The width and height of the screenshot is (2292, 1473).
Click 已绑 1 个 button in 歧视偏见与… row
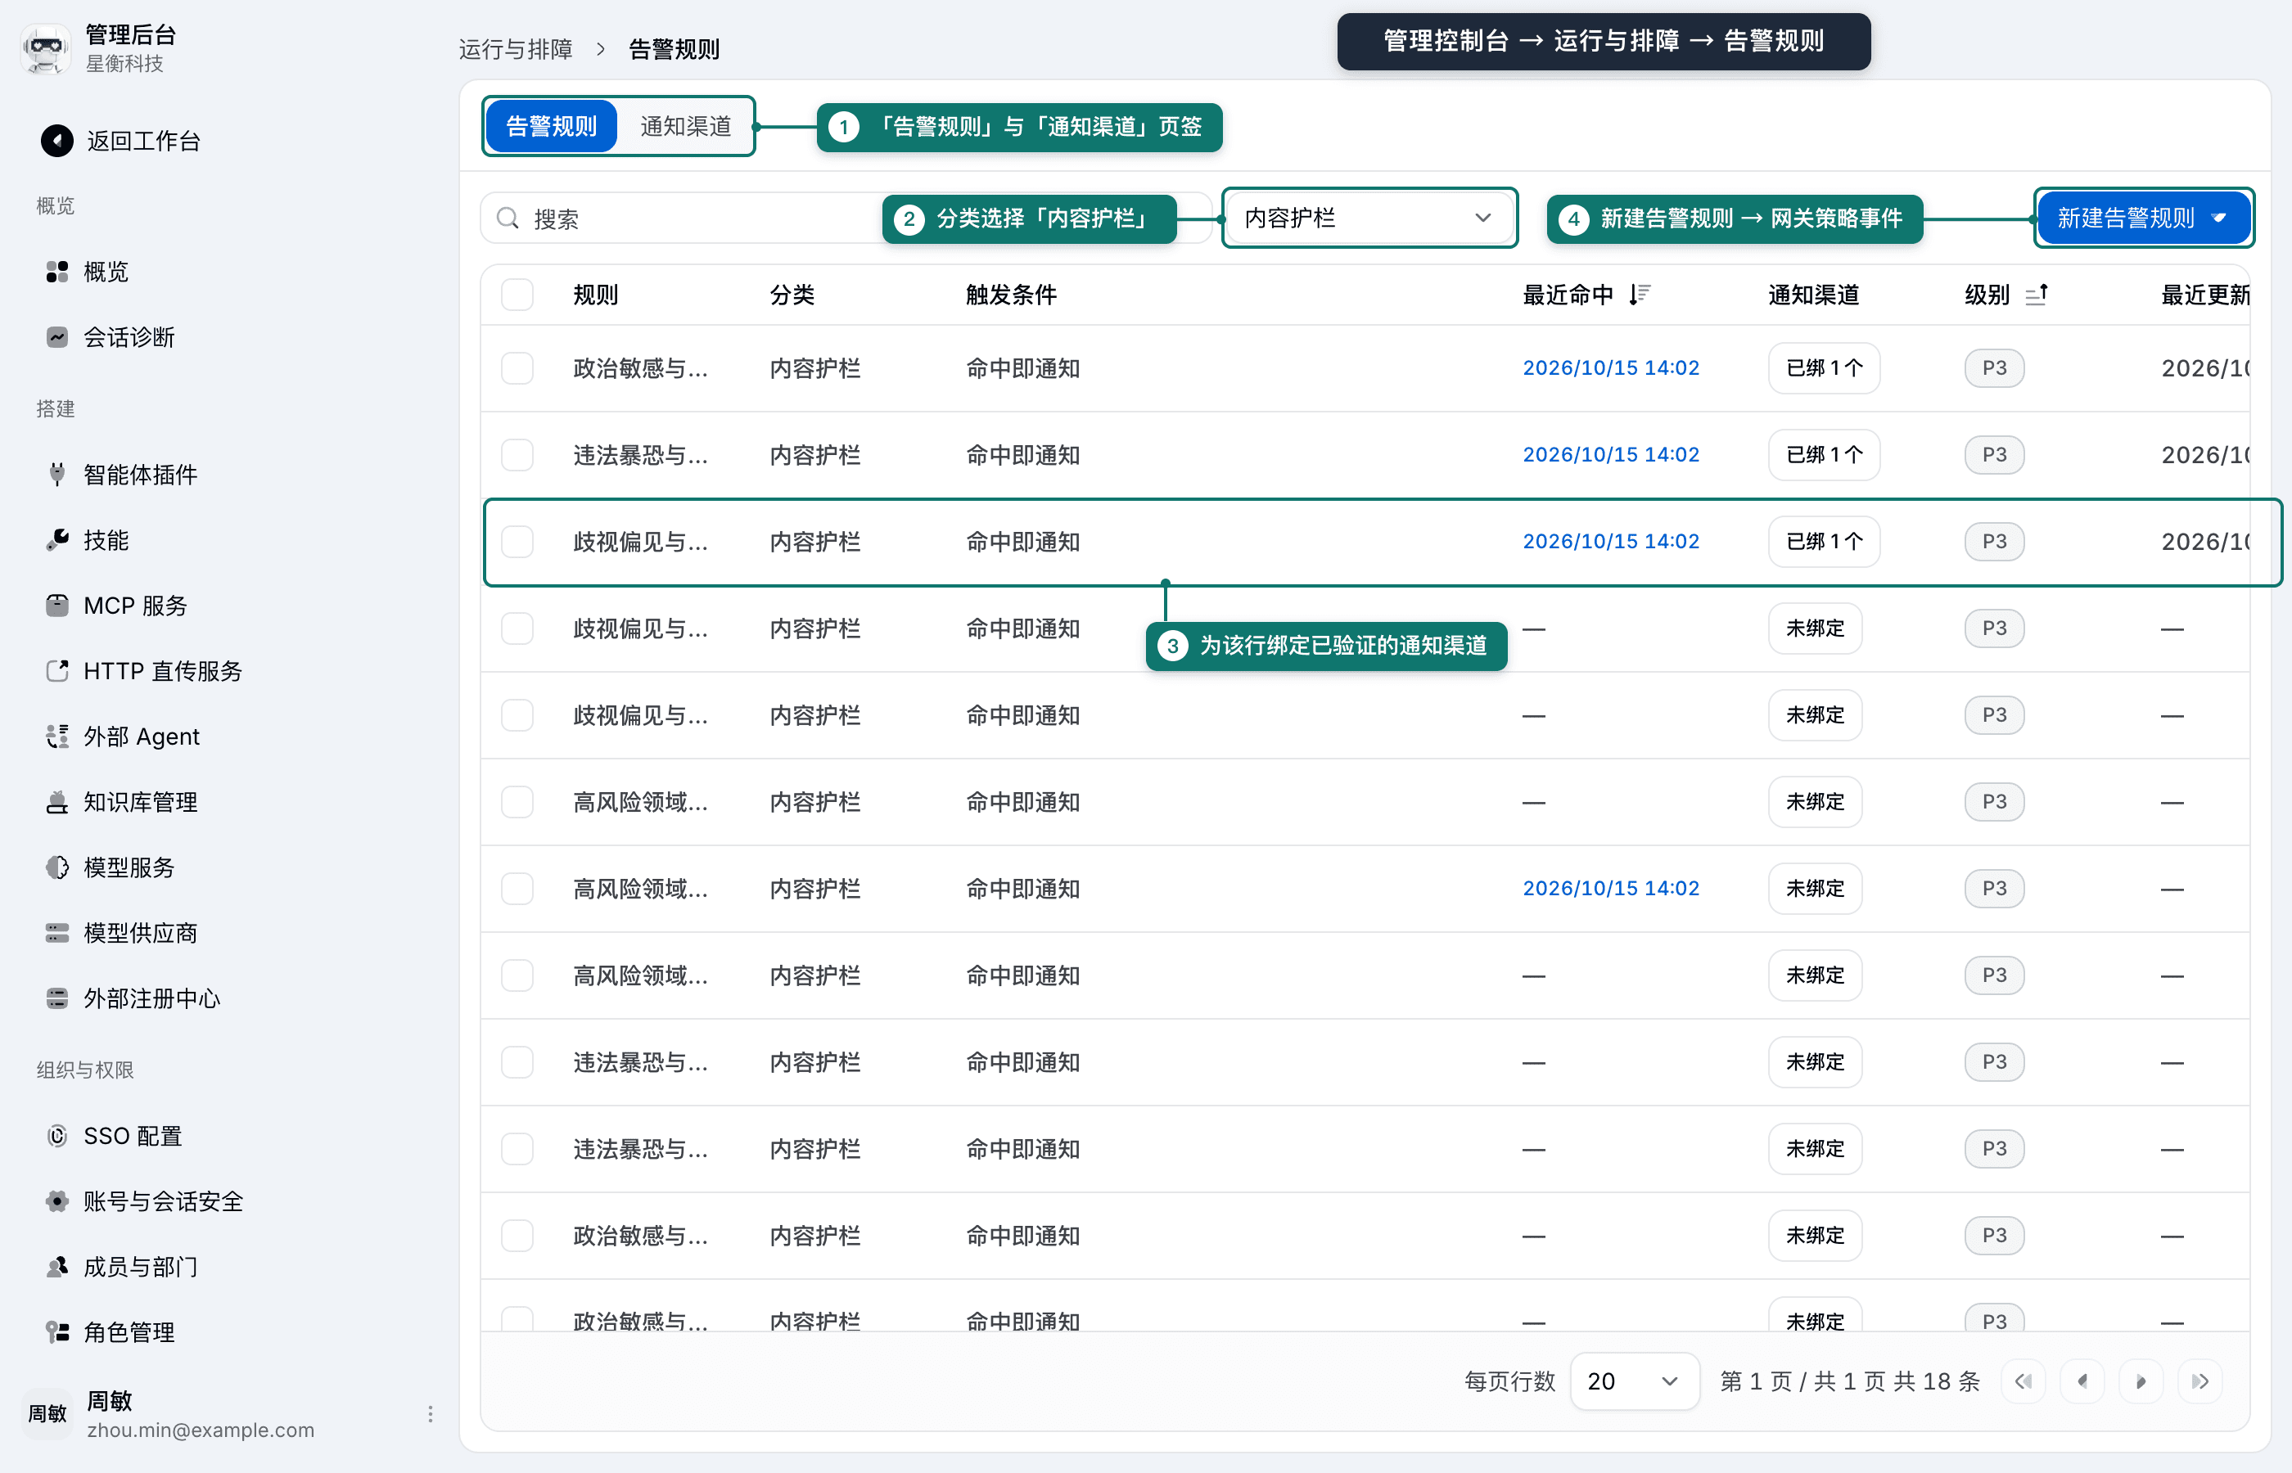click(x=1825, y=542)
